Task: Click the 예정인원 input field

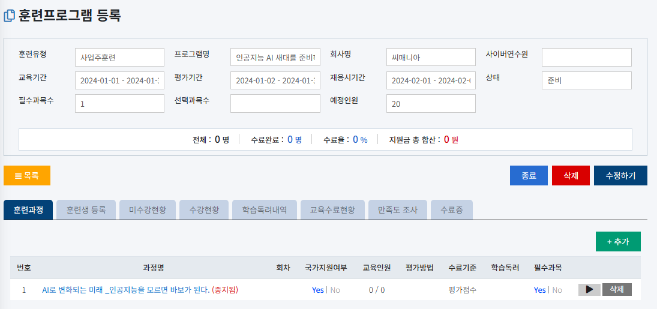Action: pyautogui.click(x=431, y=104)
